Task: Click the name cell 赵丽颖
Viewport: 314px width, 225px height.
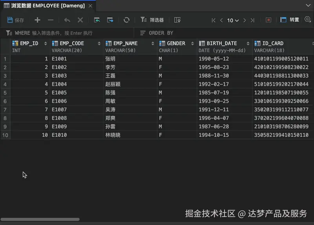Action: click(x=130, y=84)
